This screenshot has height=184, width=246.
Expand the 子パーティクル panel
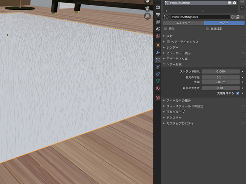pyautogui.click(x=177, y=59)
